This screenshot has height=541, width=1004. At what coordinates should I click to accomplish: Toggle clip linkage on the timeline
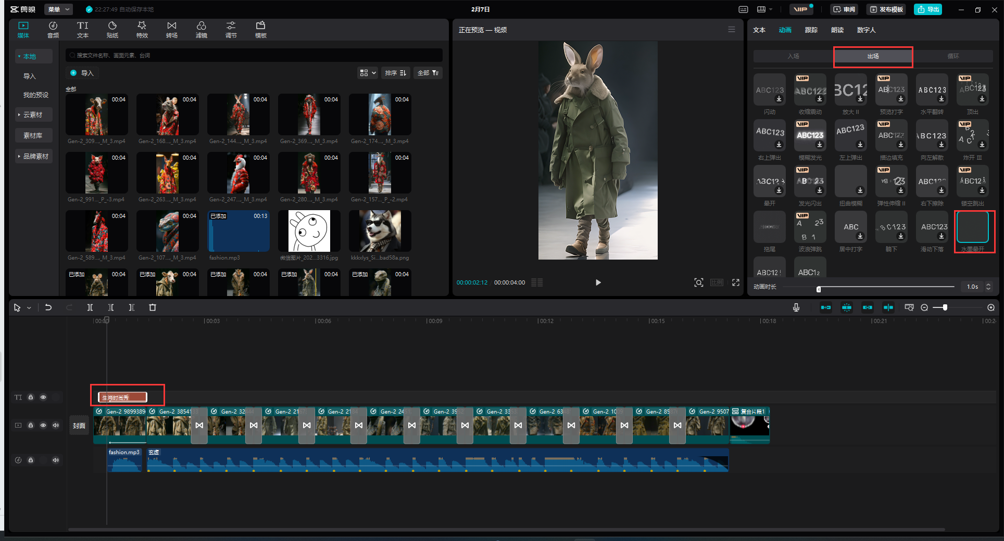(868, 307)
